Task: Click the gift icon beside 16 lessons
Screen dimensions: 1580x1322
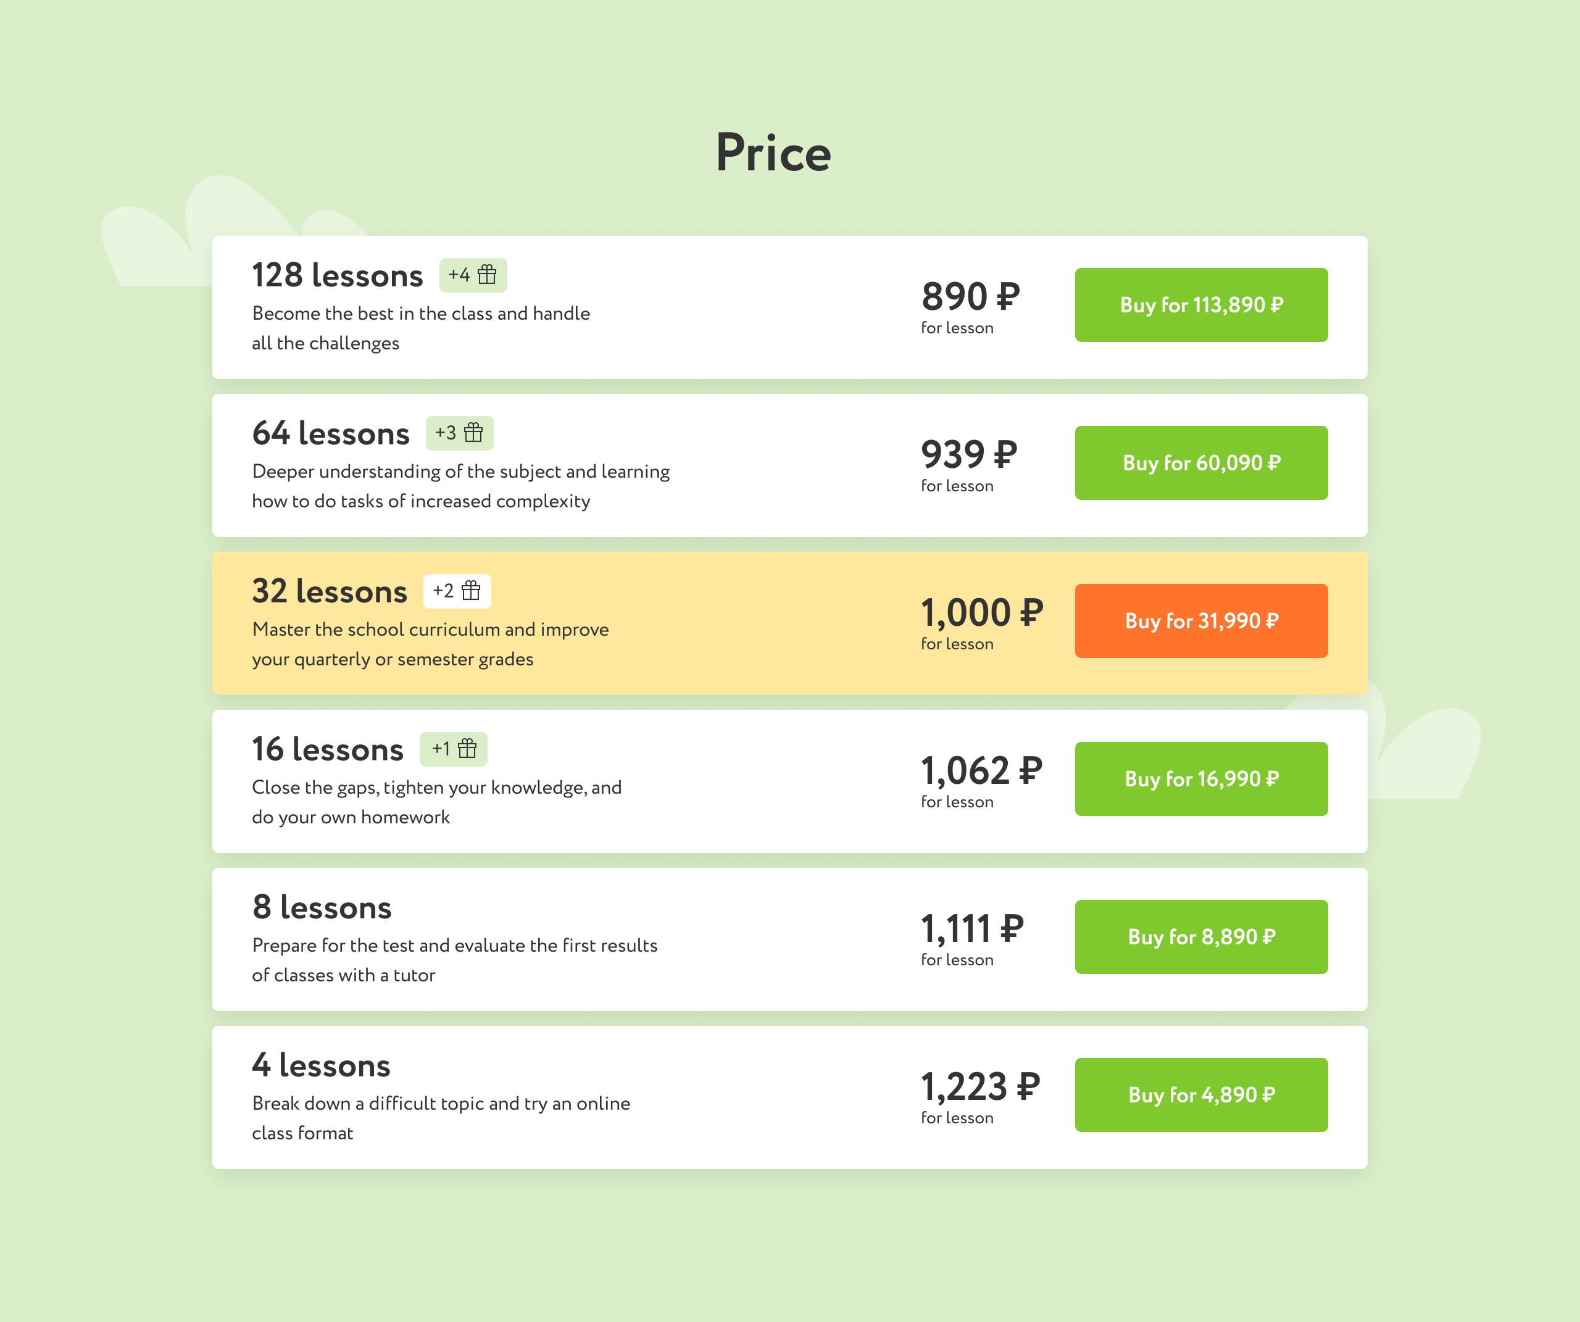Action: click(467, 749)
